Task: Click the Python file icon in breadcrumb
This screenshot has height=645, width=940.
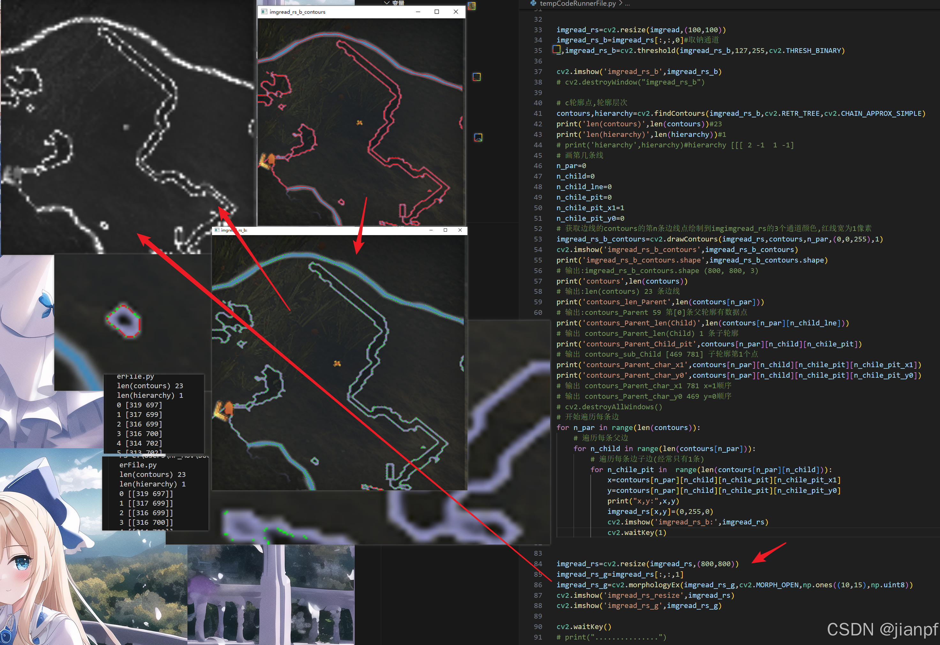Action: tap(534, 3)
